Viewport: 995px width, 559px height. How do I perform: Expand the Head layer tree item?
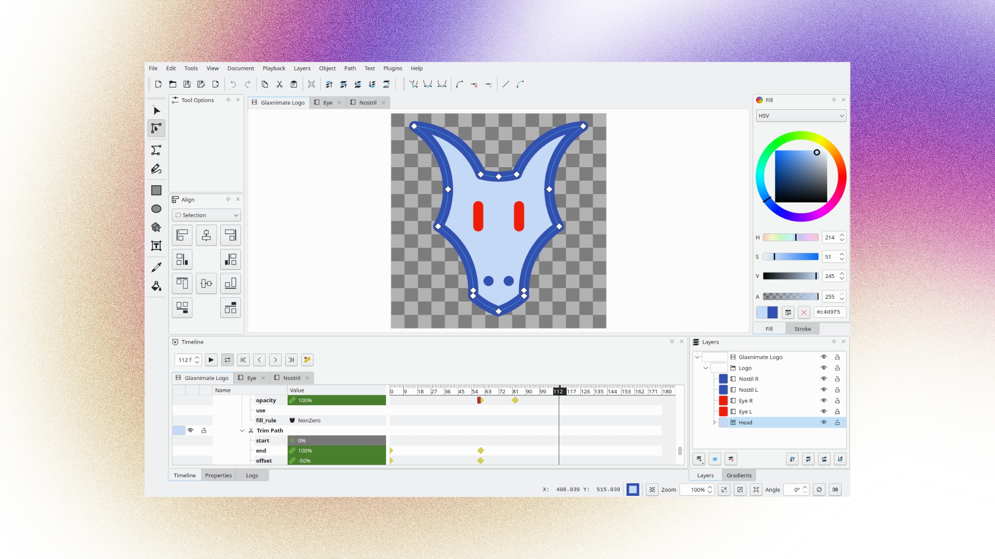(714, 422)
